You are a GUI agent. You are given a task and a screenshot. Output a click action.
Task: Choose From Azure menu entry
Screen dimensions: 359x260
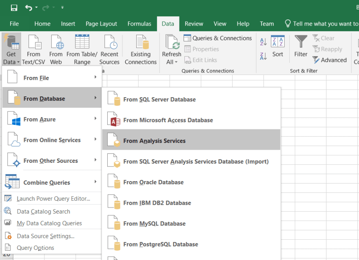coord(52,118)
